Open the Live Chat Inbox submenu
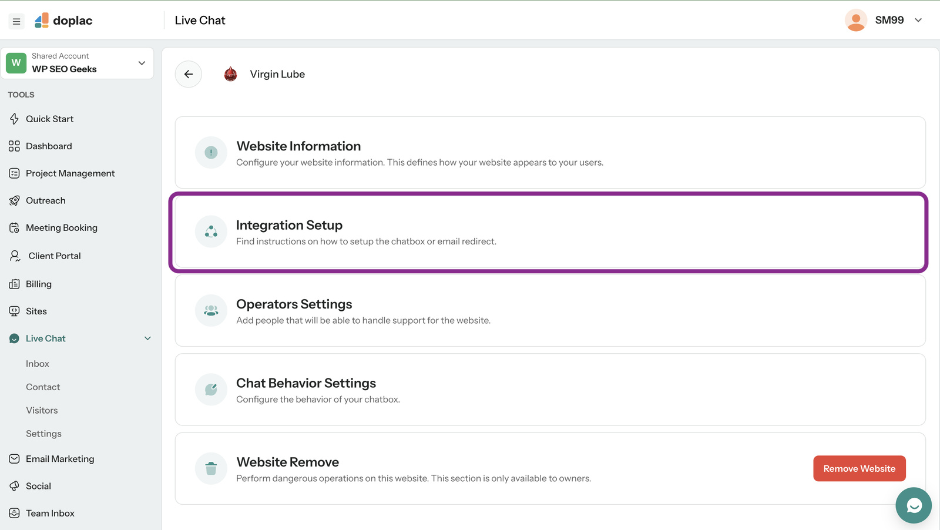Screen dimensions: 940x530 [38, 364]
